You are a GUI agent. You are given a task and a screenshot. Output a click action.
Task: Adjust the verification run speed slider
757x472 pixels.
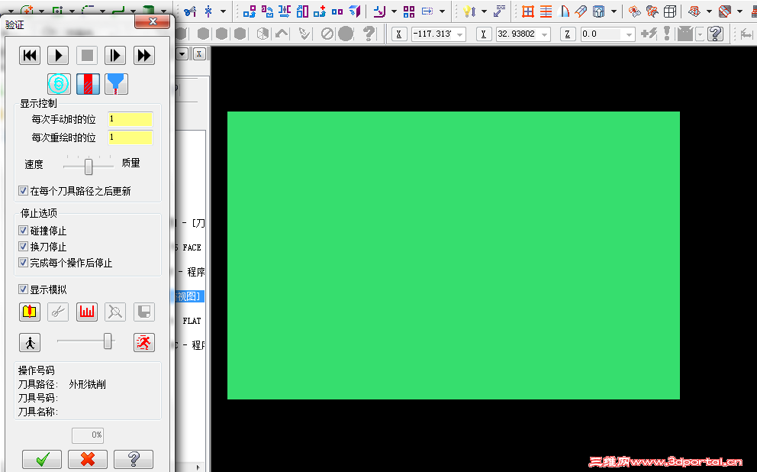(108, 341)
